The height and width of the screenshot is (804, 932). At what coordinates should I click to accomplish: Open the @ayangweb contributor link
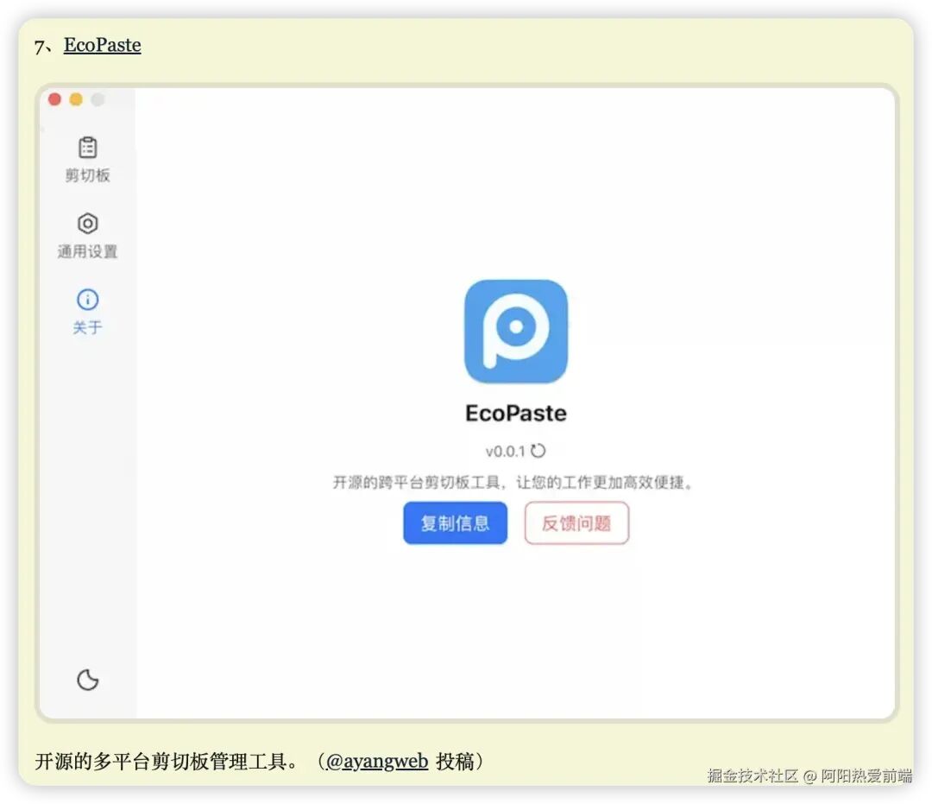click(377, 761)
